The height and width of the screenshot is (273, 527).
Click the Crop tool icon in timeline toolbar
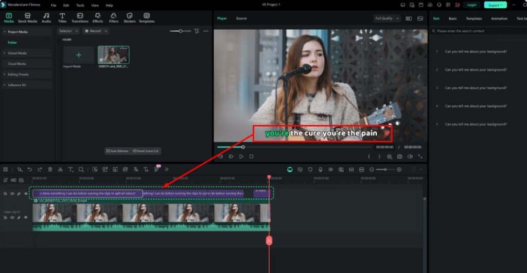pos(81,169)
